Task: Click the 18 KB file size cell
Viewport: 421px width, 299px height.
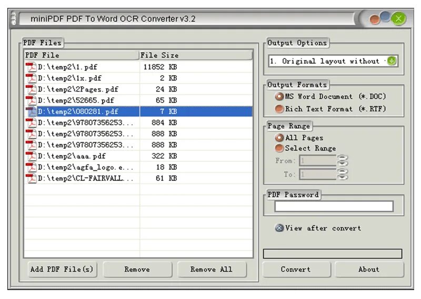Action: (166, 167)
